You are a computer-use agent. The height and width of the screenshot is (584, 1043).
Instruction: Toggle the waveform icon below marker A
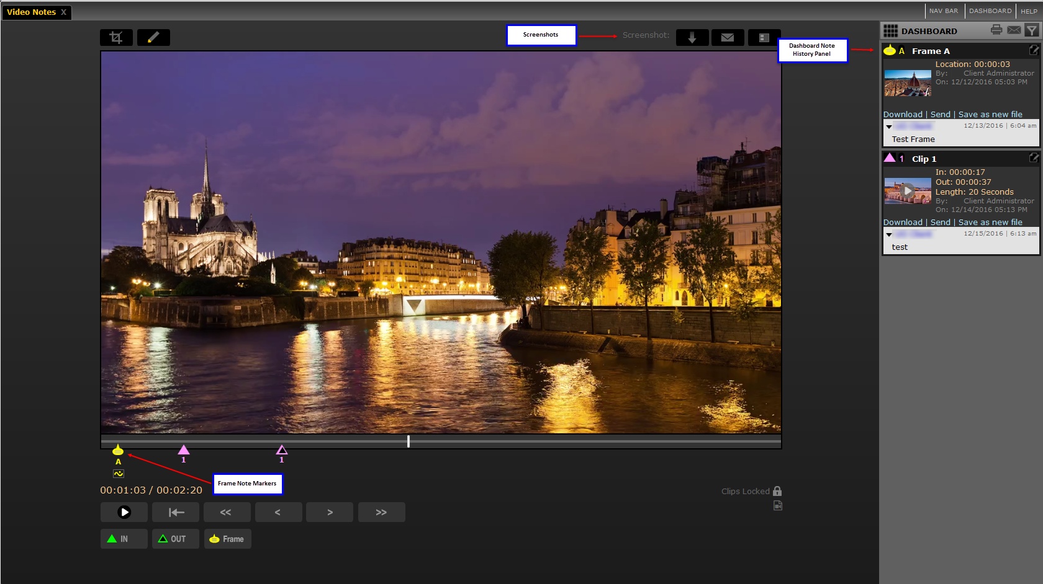click(119, 474)
